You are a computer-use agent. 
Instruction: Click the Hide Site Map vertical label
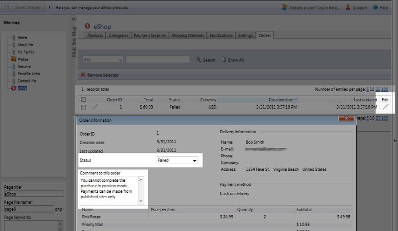click(74, 42)
